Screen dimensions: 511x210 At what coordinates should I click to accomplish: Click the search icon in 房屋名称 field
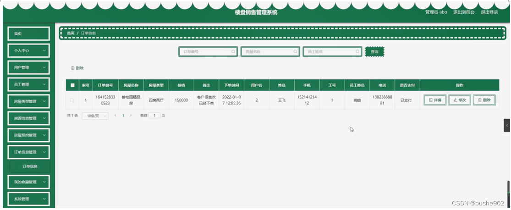[x=295, y=51]
